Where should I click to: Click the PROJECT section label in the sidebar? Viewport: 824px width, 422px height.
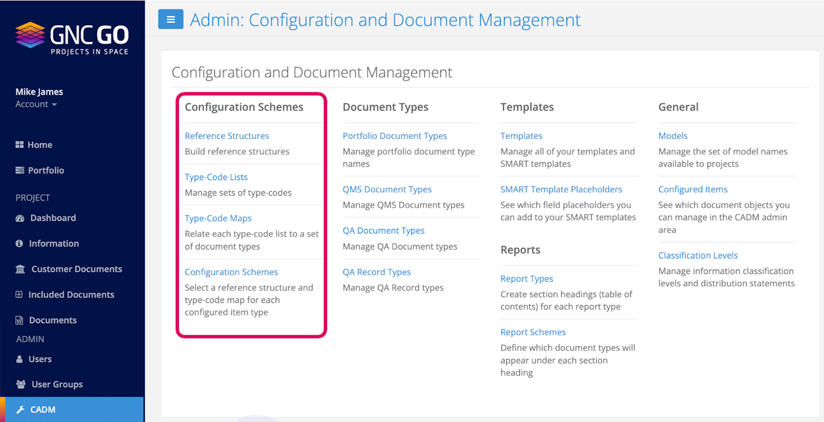tap(33, 197)
